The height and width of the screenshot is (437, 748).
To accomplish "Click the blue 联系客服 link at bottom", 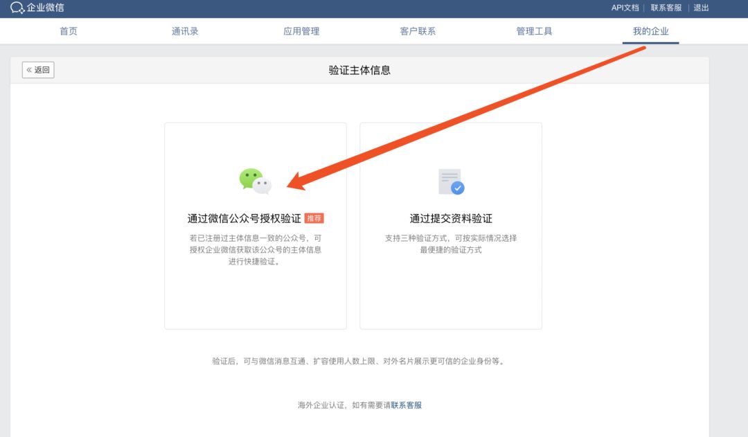I will (407, 405).
